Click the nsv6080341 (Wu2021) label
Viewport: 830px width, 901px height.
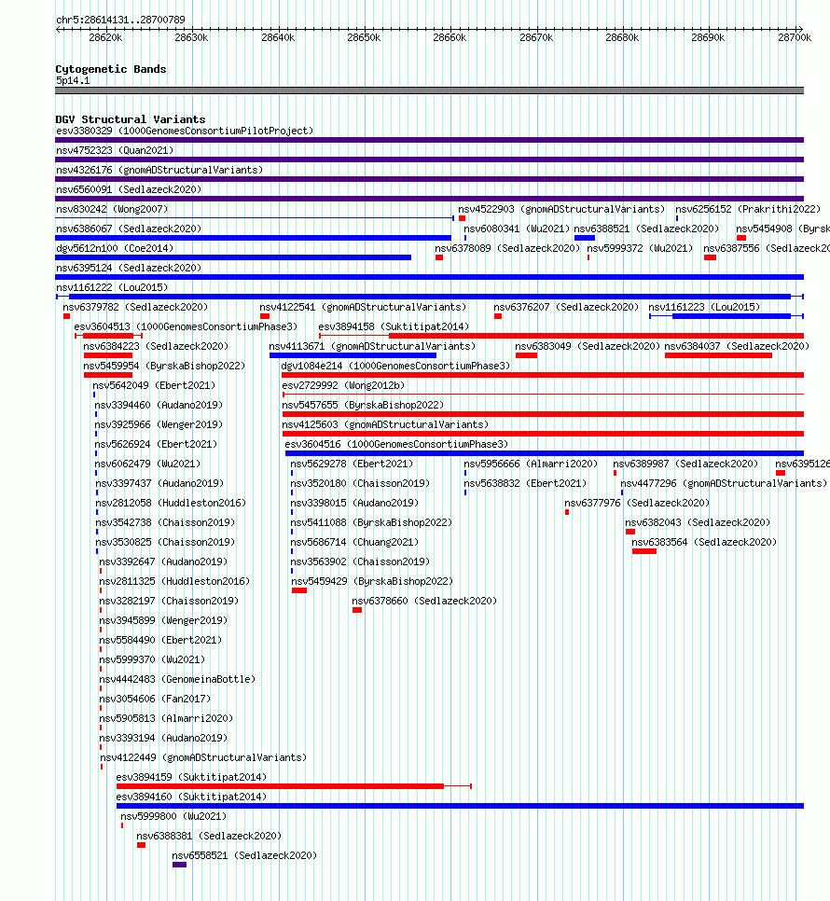pyautogui.click(x=517, y=229)
